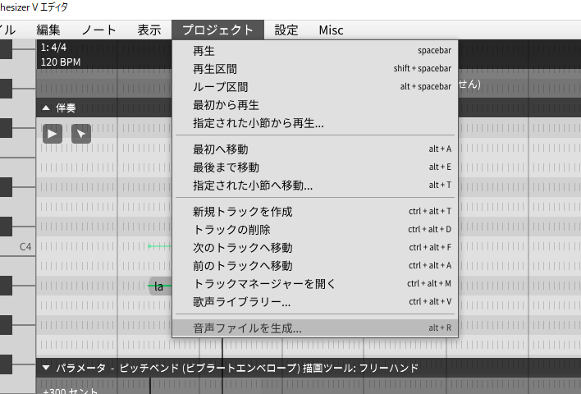
Task: Click ピッチベンド parameter name in the header
Action: [149, 368]
